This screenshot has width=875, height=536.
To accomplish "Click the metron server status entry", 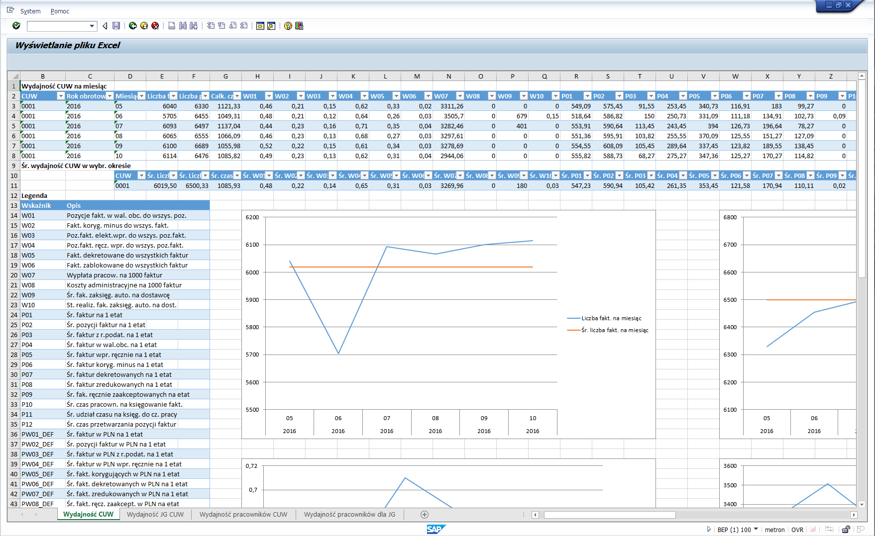I will pos(774,530).
